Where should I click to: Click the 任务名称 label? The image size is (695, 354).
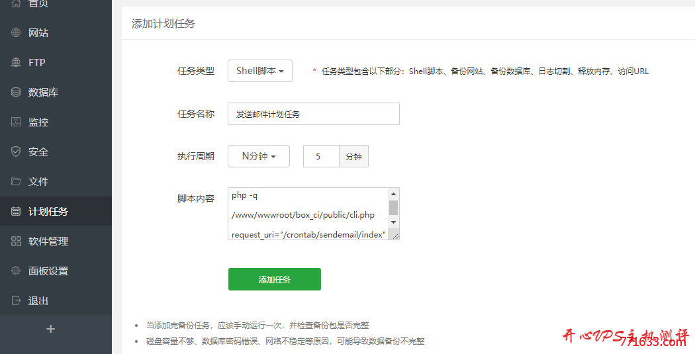(x=196, y=114)
